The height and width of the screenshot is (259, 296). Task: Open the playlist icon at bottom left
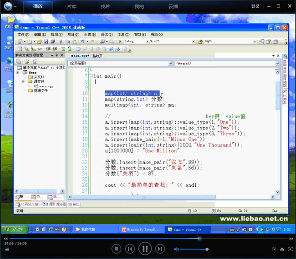(6, 249)
